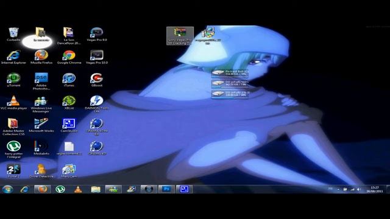Open Mozilla Firefox desktop shortcut
The width and height of the screenshot is (390, 219).
[41, 57]
